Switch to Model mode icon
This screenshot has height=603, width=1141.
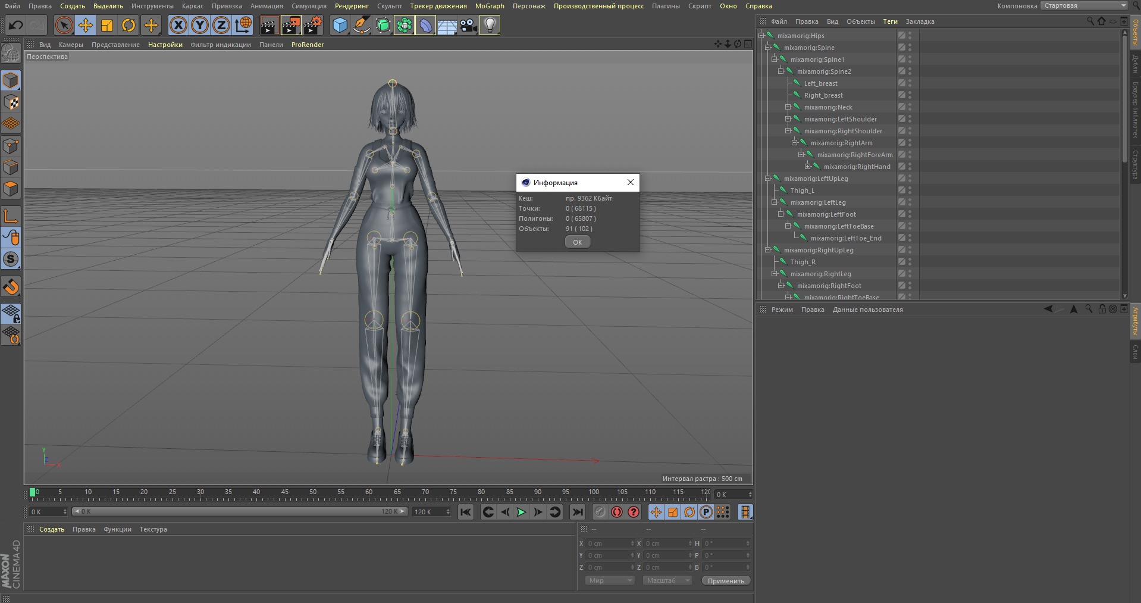point(11,80)
